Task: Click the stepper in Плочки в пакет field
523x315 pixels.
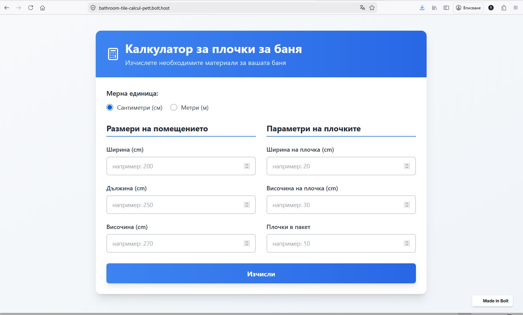Action: click(x=407, y=243)
